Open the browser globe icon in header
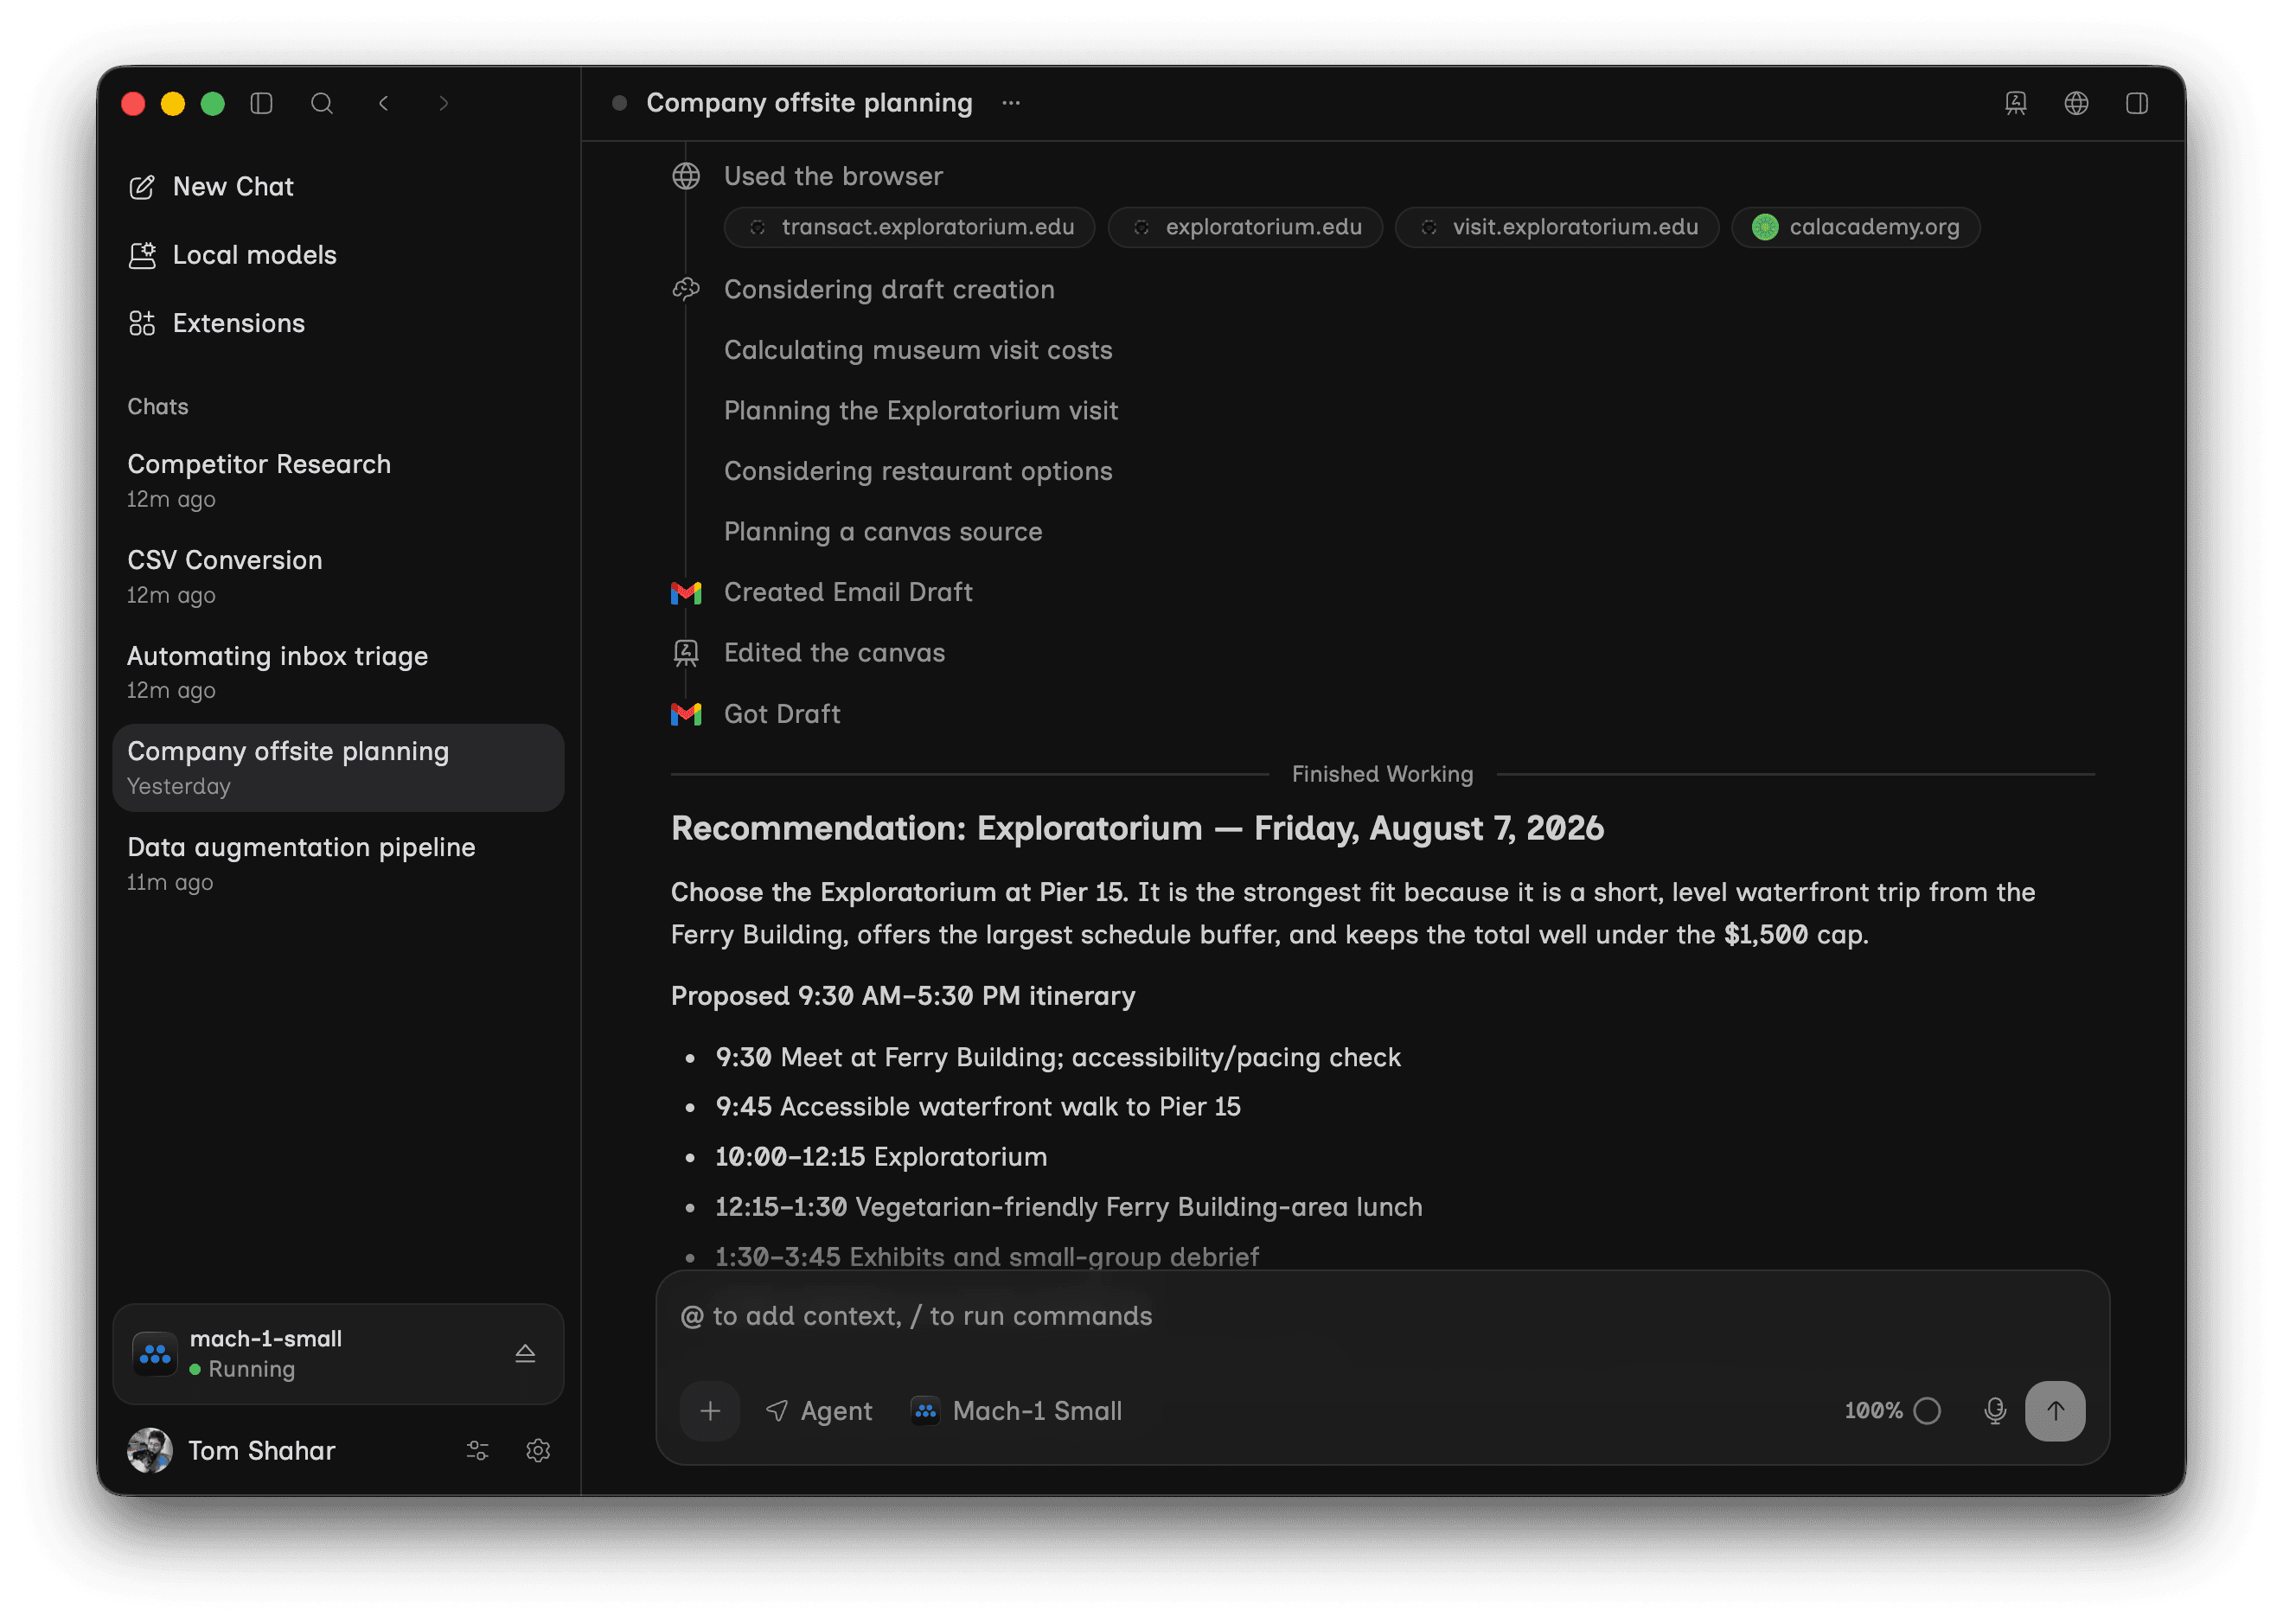Screen dimensions: 2283x1624 [2076, 103]
